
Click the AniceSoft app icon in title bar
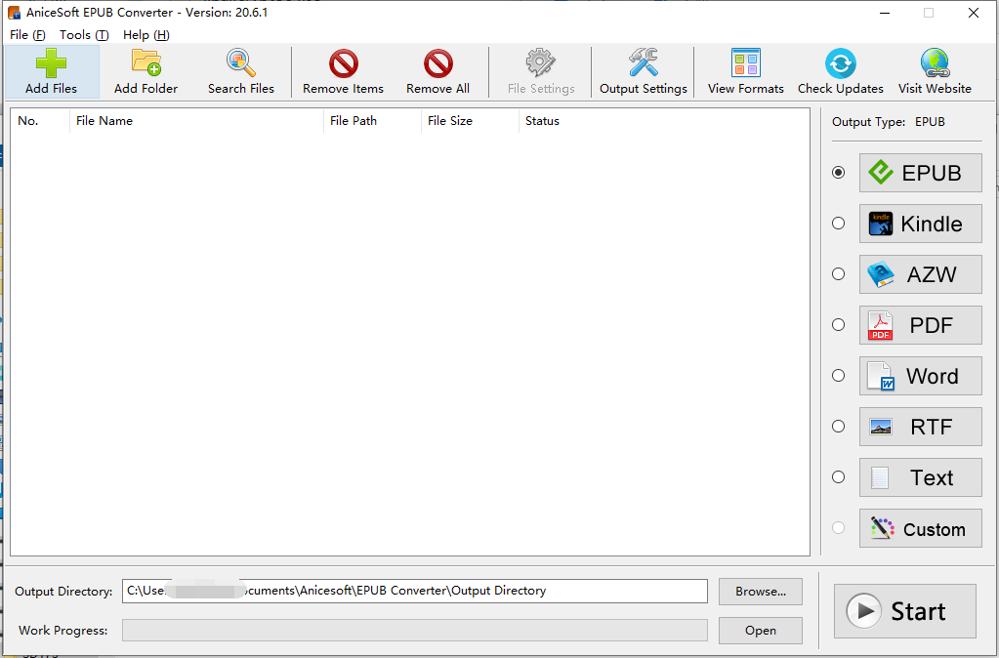point(14,13)
